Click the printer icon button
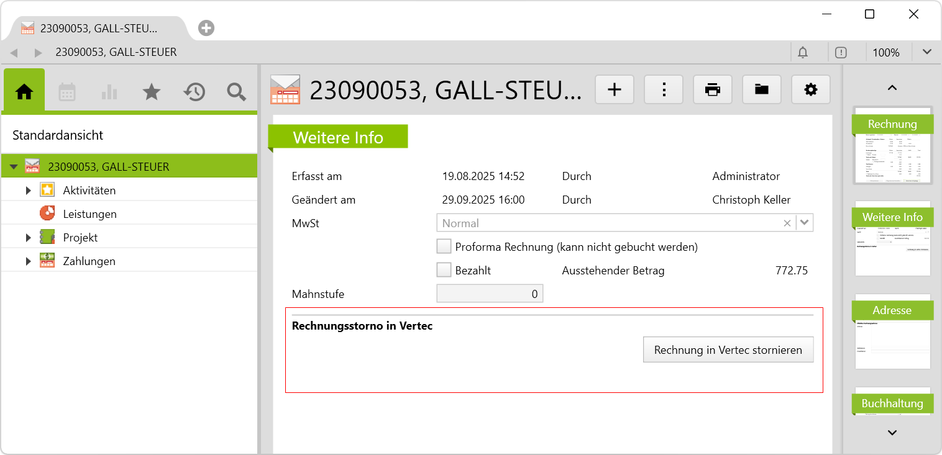This screenshot has width=942, height=455. point(713,89)
